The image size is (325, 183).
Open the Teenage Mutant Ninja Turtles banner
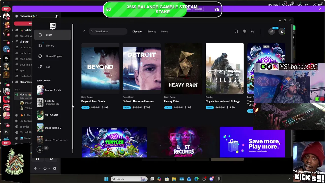click(114, 142)
